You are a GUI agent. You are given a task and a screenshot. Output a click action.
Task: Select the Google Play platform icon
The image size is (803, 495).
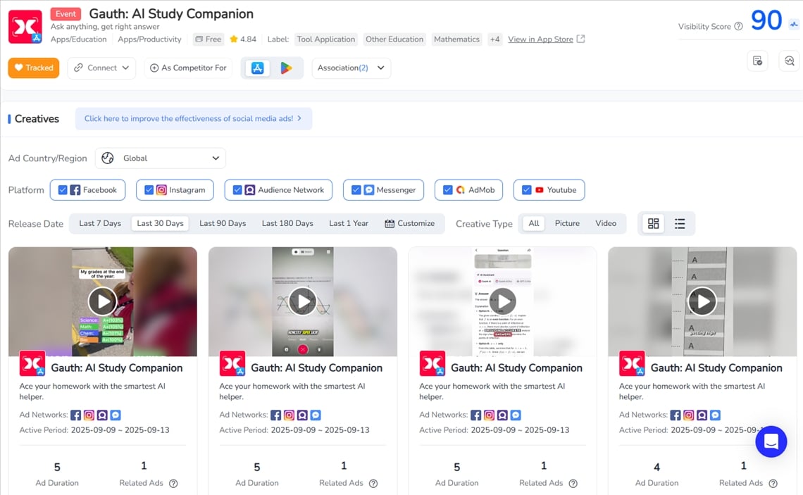286,68
